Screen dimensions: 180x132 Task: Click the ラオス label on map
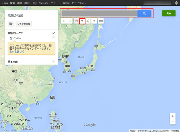pos(12,108)
